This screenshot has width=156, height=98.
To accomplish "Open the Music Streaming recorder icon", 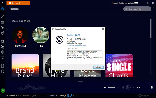I will (3, 28).
